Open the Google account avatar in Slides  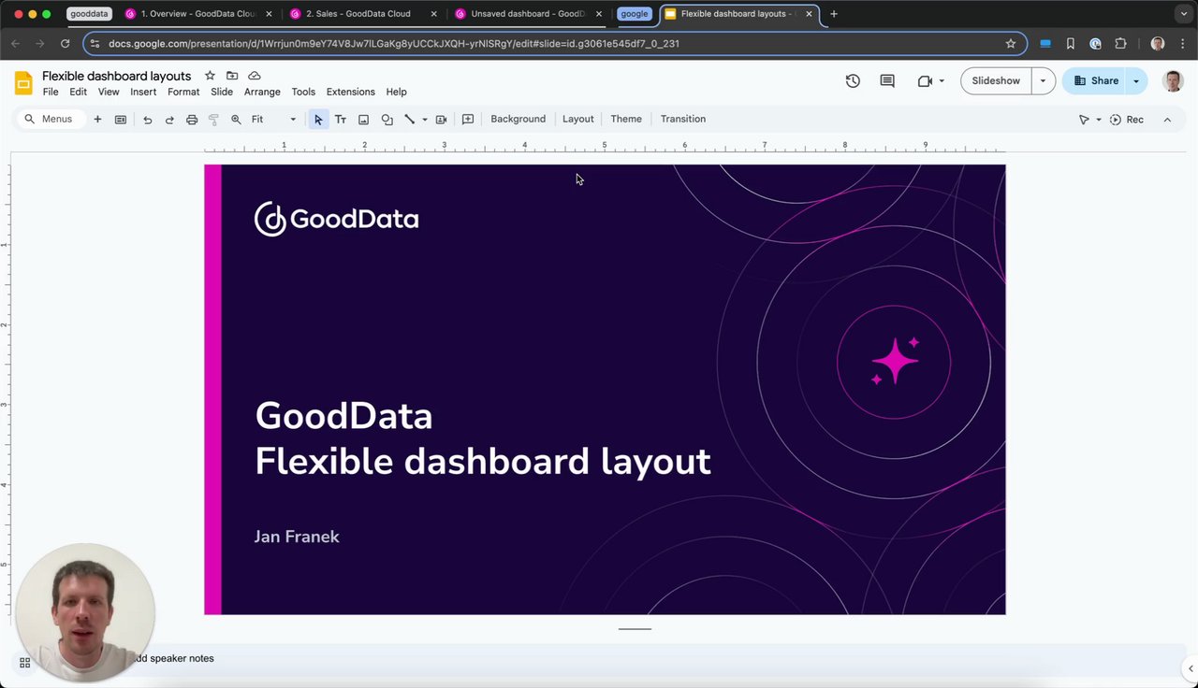click(x=1173, y=81)
